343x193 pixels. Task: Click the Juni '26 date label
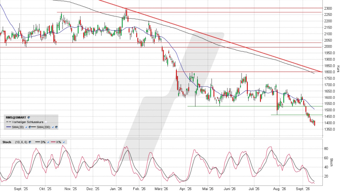pyautogui.click(x=230, y=189)
